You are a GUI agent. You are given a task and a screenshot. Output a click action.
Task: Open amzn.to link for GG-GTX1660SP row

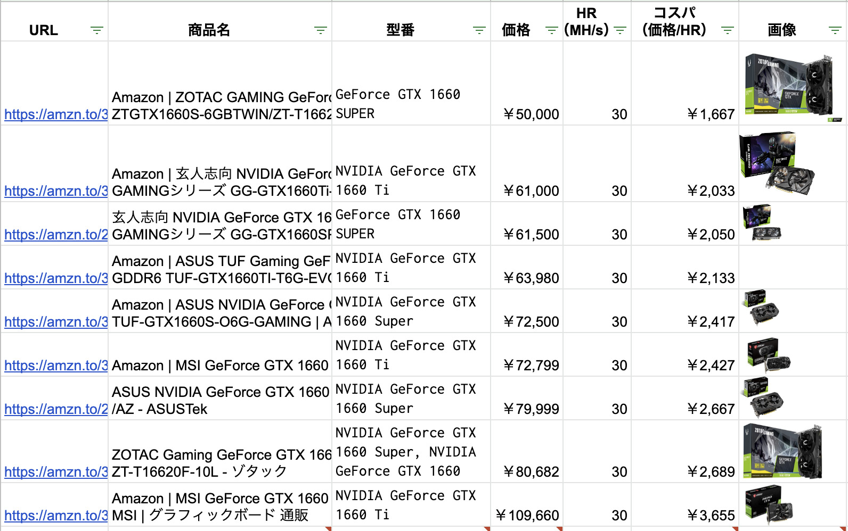coord(56,235)
